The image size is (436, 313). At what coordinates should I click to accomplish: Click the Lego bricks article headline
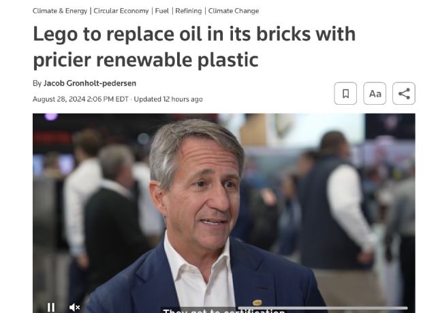click(x=194, y=46)
